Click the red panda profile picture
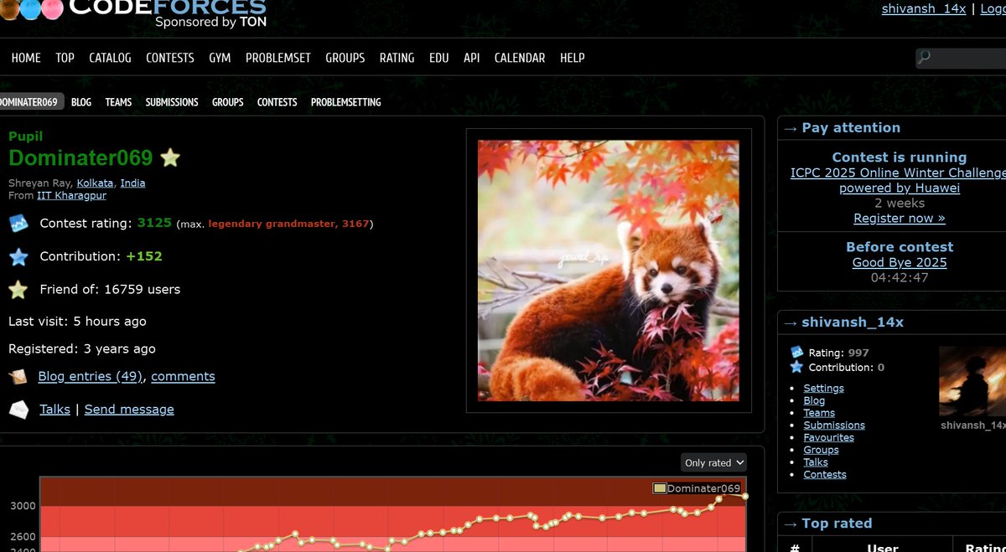Screen dimensions: 1006x552 pyautogui.click(x=608, y=271)
